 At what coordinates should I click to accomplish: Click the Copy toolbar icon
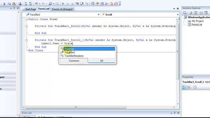point(9,4)
